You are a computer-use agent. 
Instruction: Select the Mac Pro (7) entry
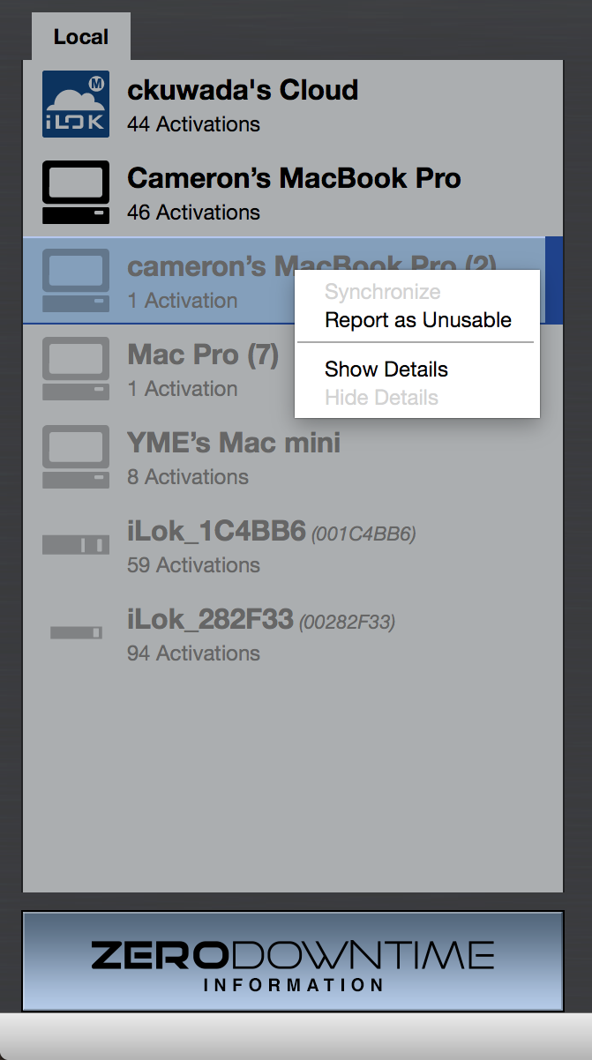tap(293, 369)
